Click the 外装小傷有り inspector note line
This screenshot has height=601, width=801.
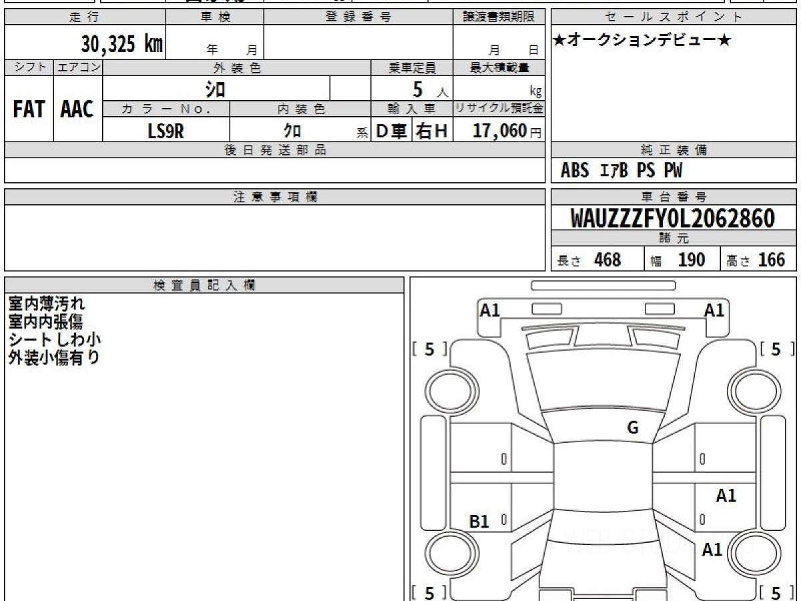54,358
